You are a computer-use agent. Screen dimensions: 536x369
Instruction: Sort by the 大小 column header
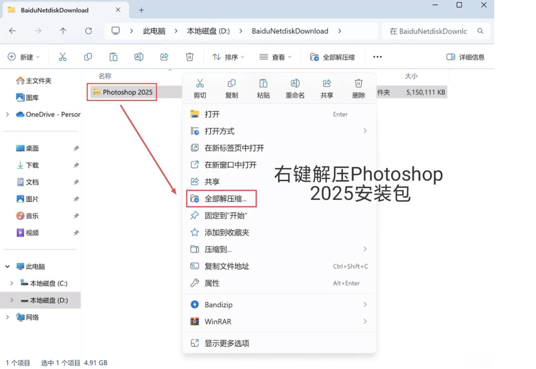pyautogui.click(x=411, y=76)
